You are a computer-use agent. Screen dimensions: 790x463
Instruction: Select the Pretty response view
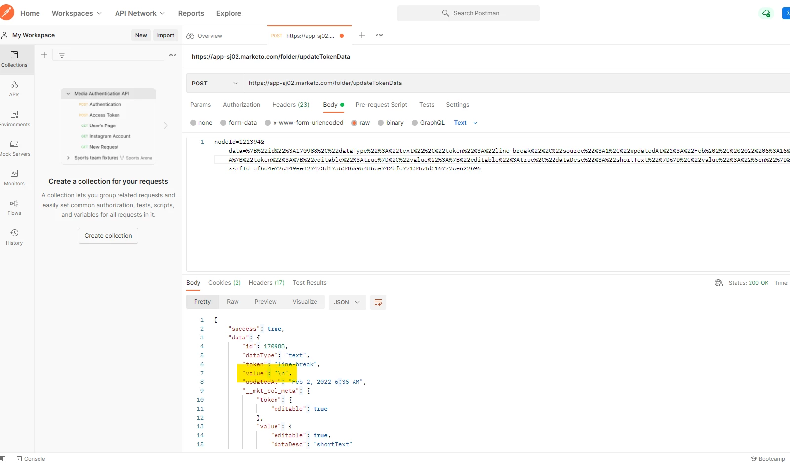(202, 302)
